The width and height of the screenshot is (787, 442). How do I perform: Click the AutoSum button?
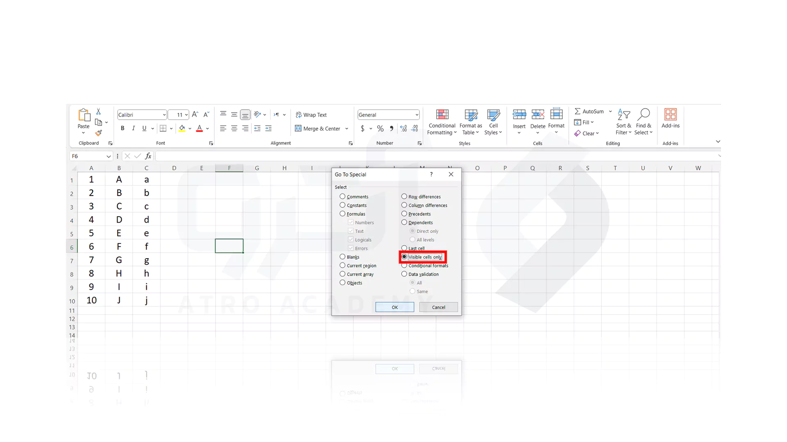[589, 111]
